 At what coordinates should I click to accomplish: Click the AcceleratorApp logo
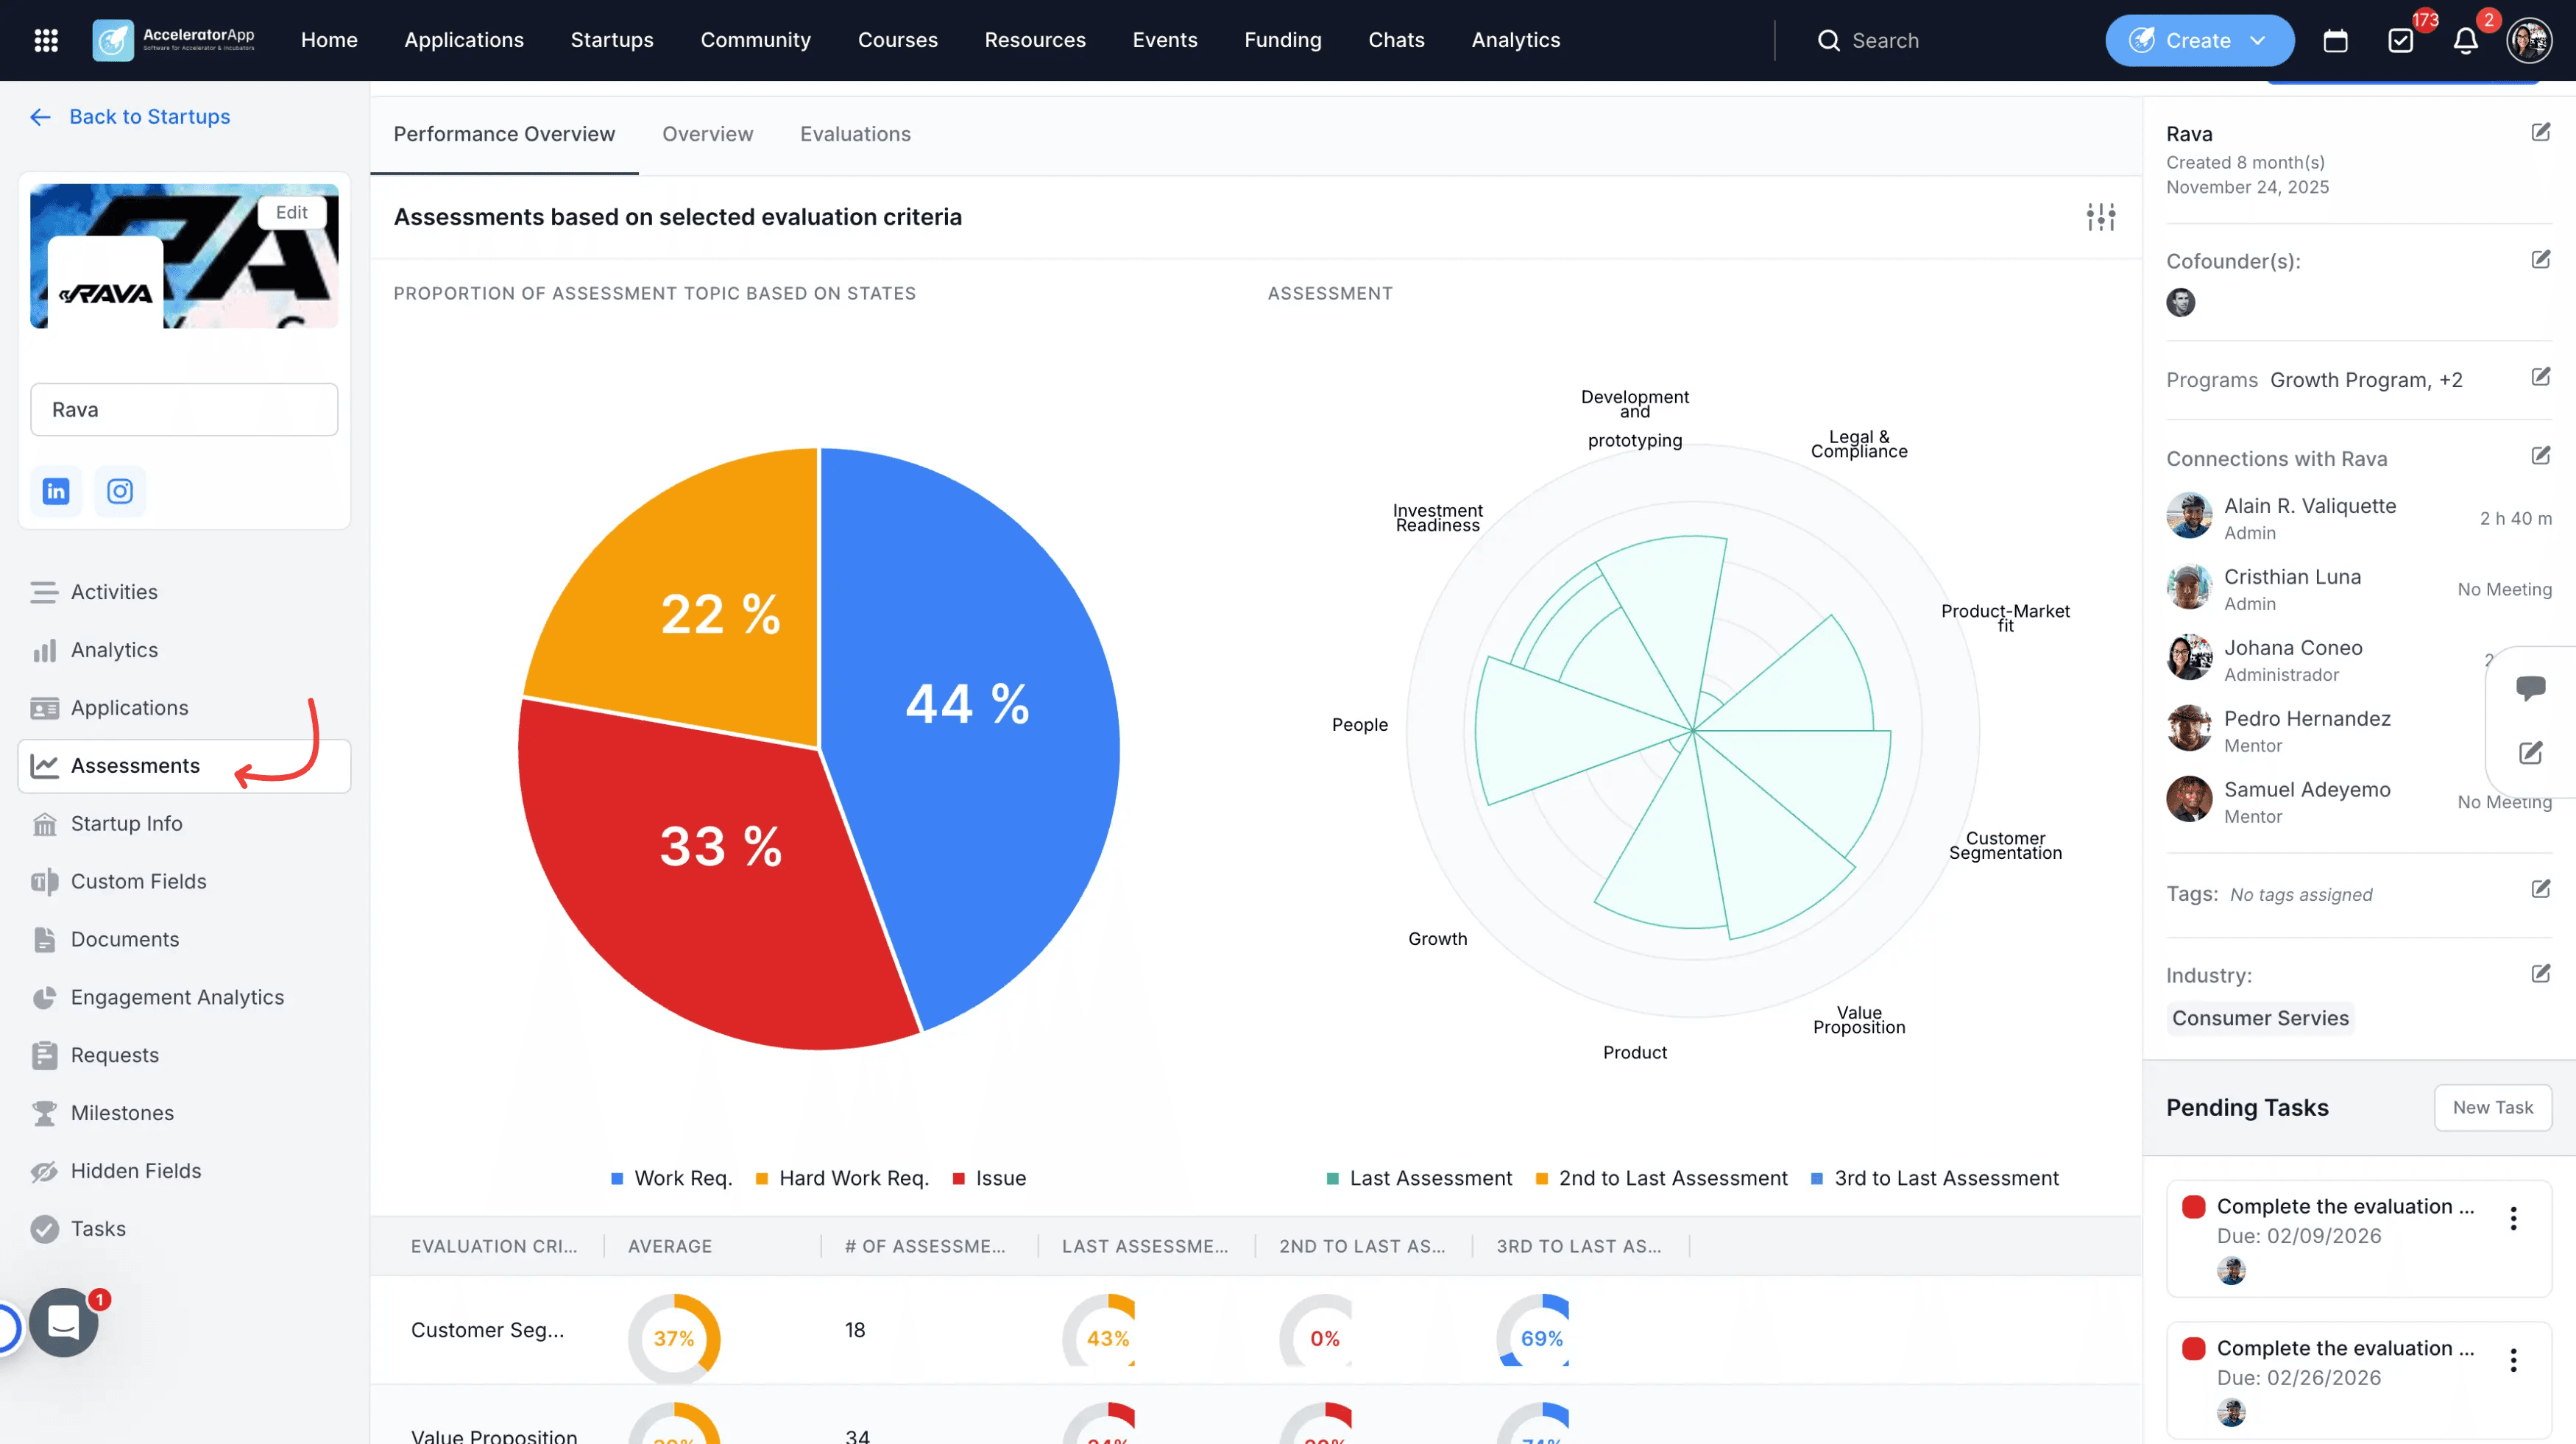[x=174, y=40]
